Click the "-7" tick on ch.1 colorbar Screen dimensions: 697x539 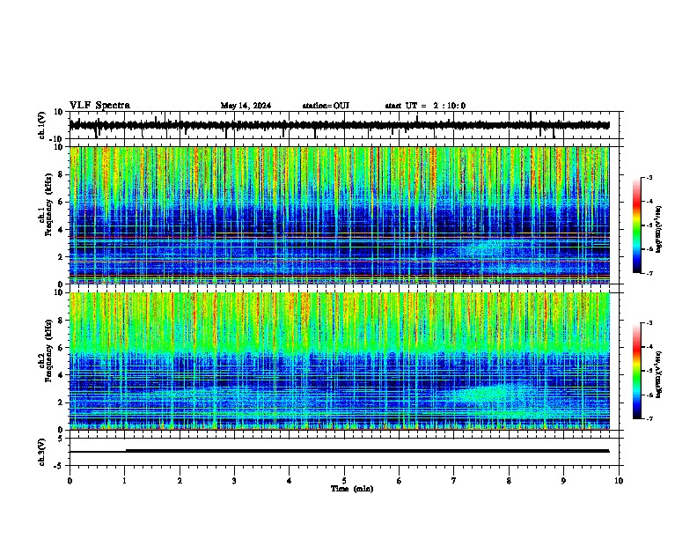[x=649, y=273]
